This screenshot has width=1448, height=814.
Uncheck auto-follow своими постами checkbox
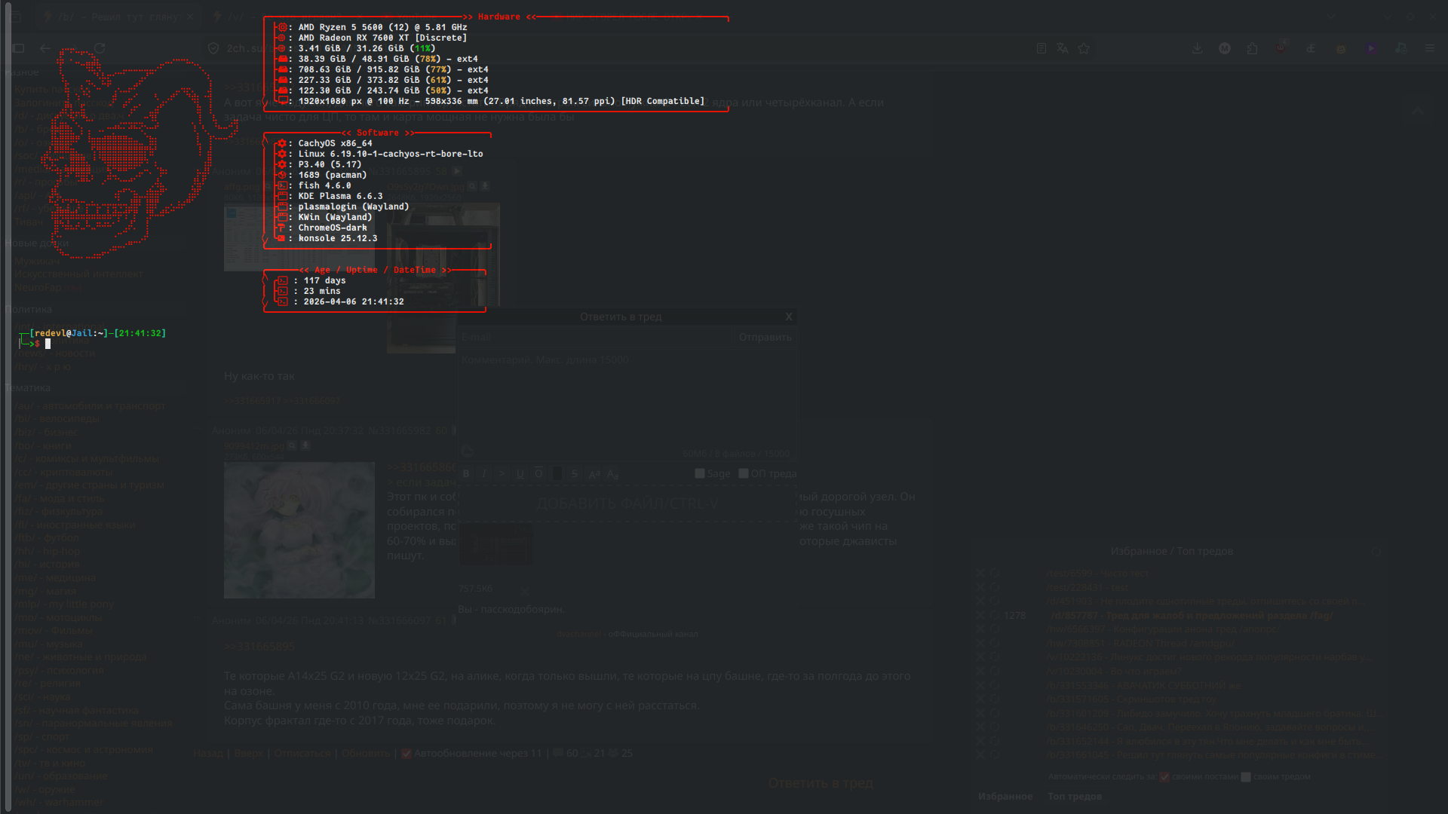1164,776
